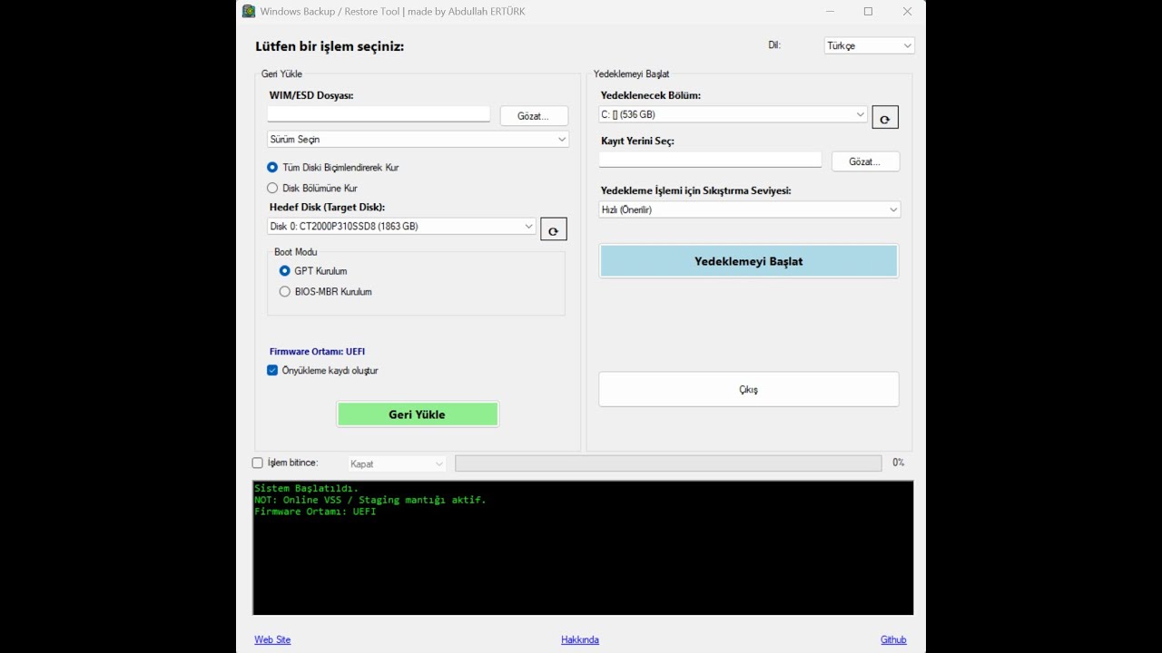Click the Firmware Ortamı: UEFI blue label

[x=317, y=351]
